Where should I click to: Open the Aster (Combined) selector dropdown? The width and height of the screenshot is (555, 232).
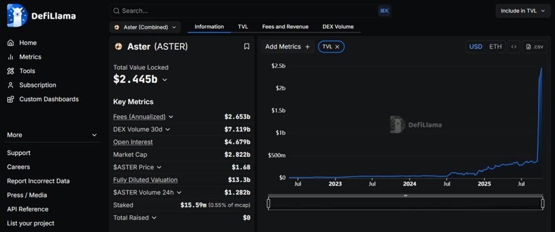pyautogui.click(x=145, y=27)
